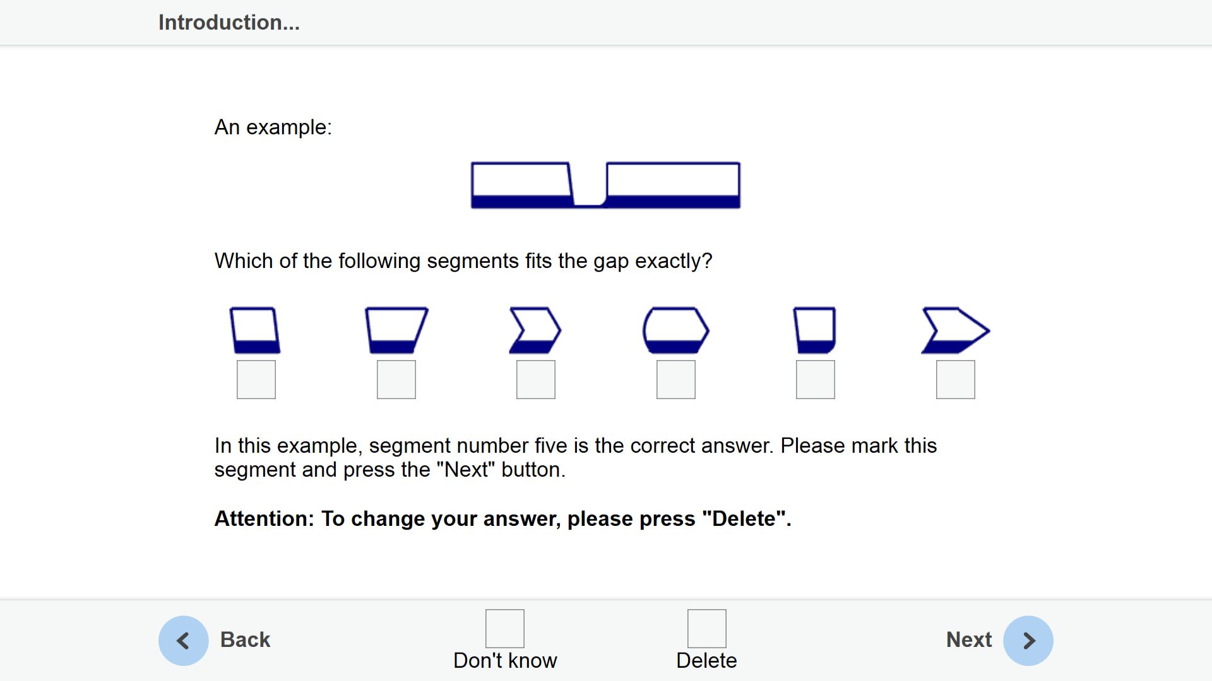
Task: Select the checkbox under segment three
Action: (x=536, y=380)
